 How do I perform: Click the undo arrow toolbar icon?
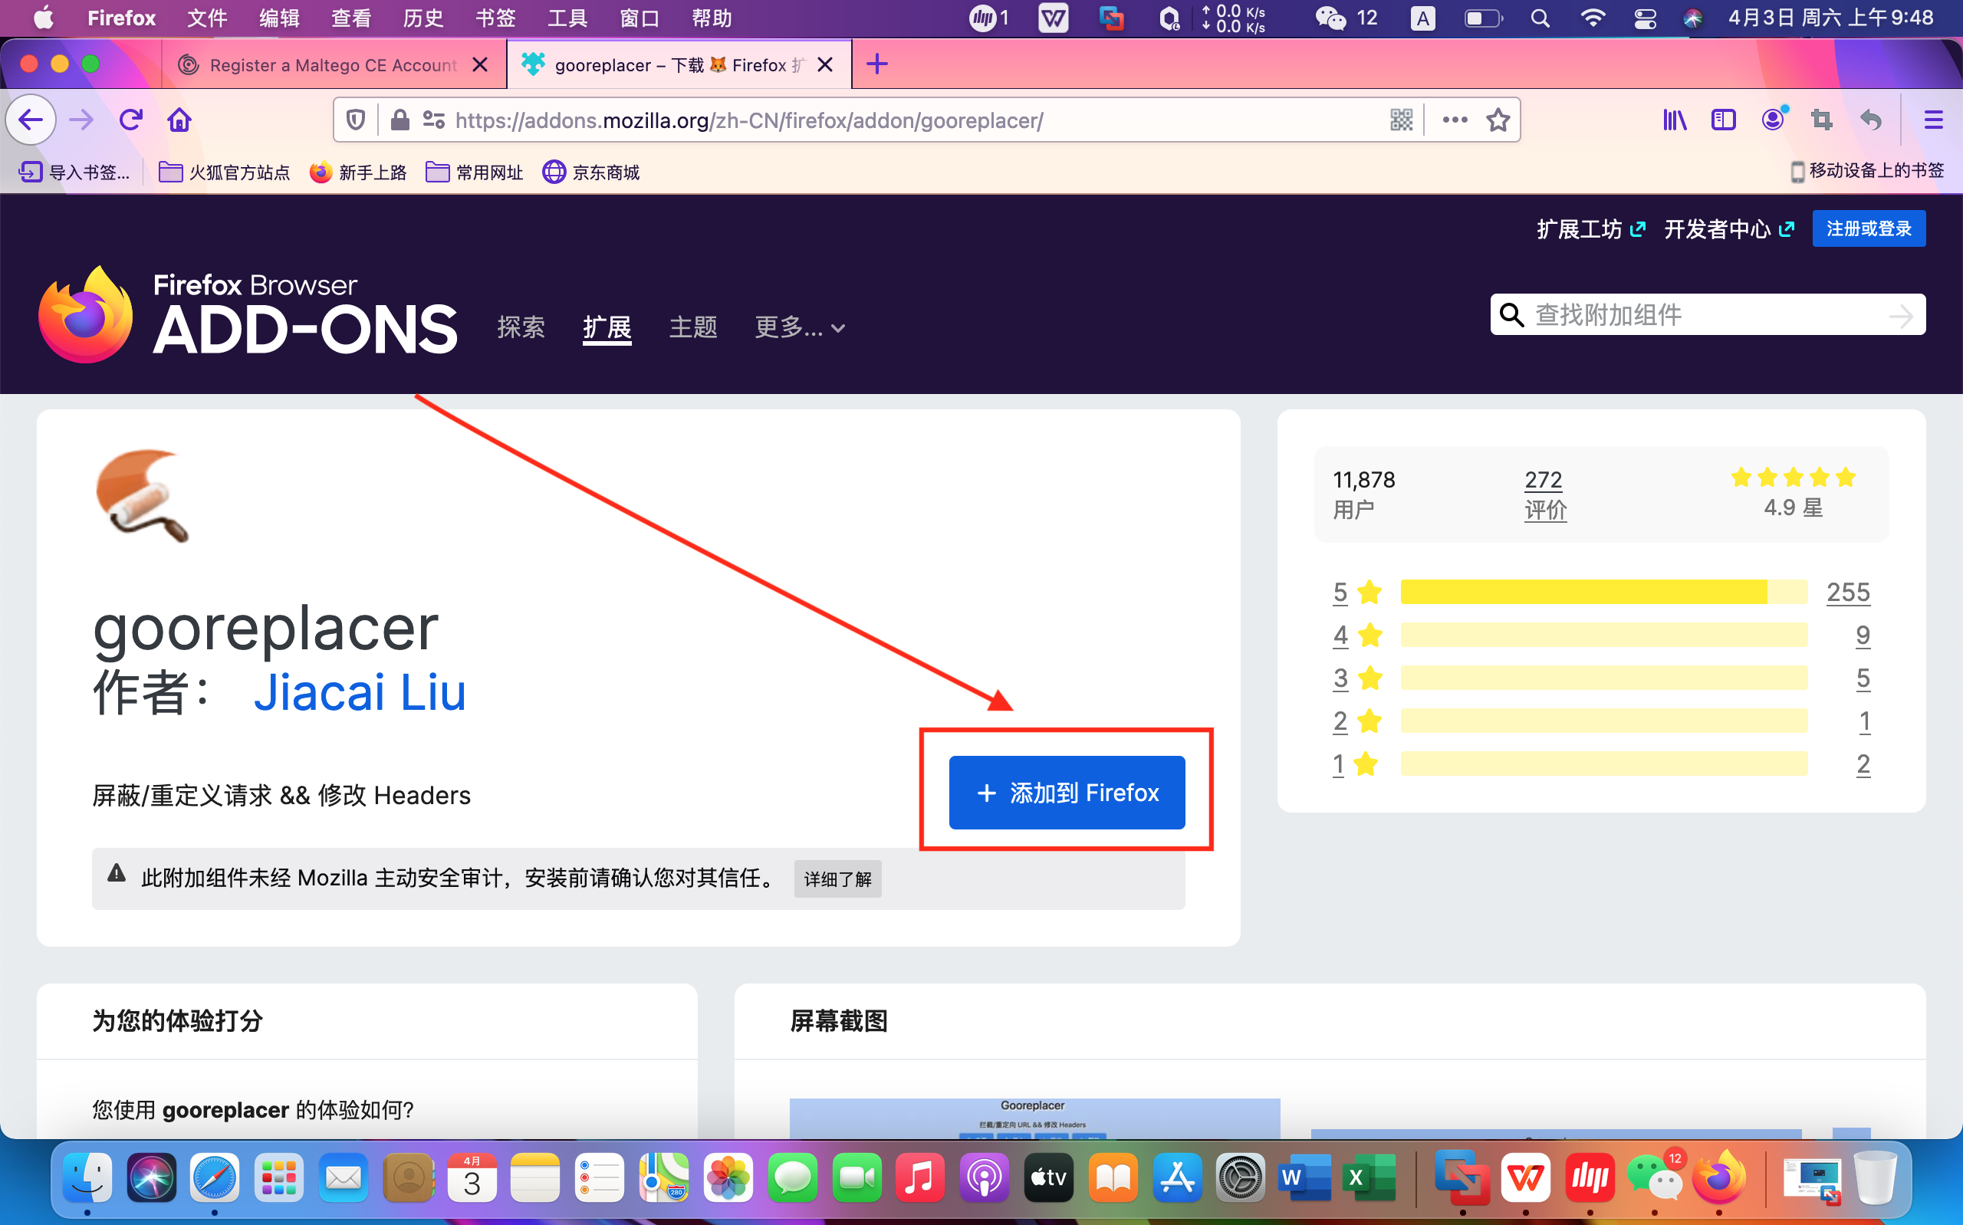pos(1871,120)
